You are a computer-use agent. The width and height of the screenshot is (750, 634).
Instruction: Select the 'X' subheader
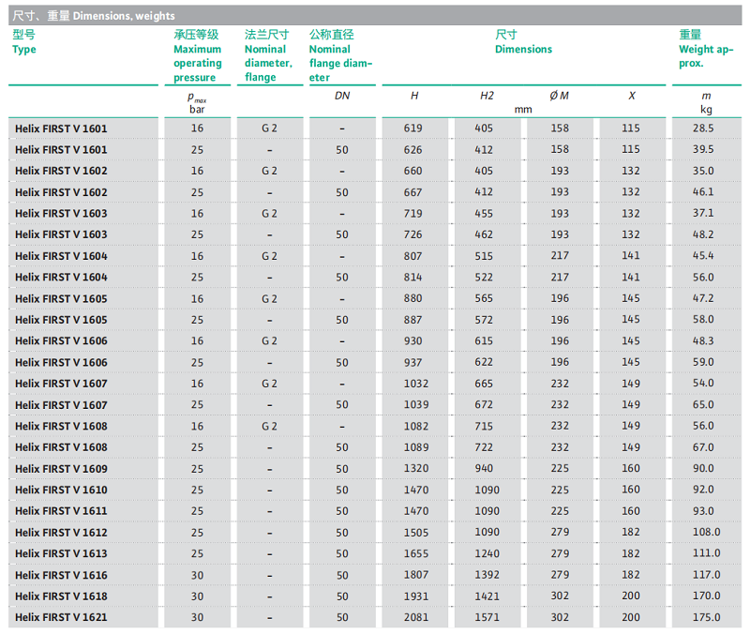[632, 96]
